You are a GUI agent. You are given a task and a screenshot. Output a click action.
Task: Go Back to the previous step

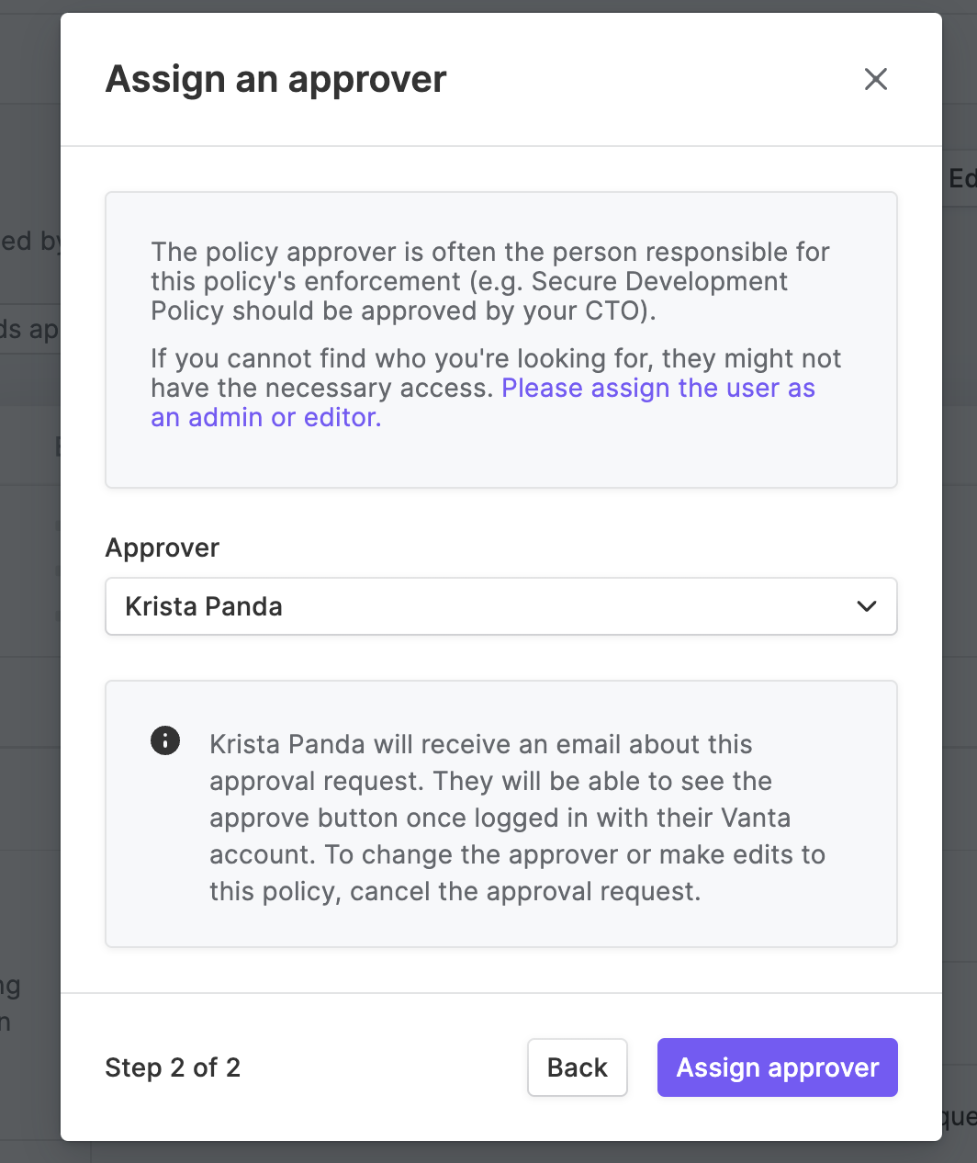[578, 1067]
